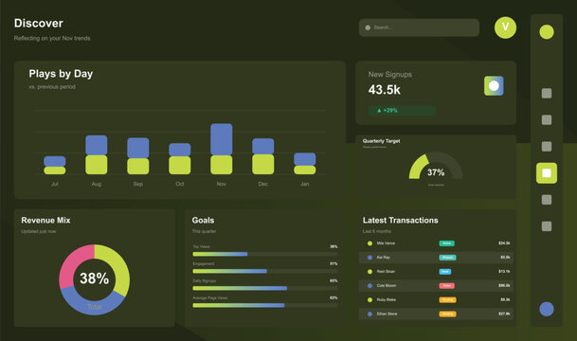The width and height of the screenshot is (577, 341).
Task: Open the Ruby Blake transaction row
Action: (x=436, y=300)
